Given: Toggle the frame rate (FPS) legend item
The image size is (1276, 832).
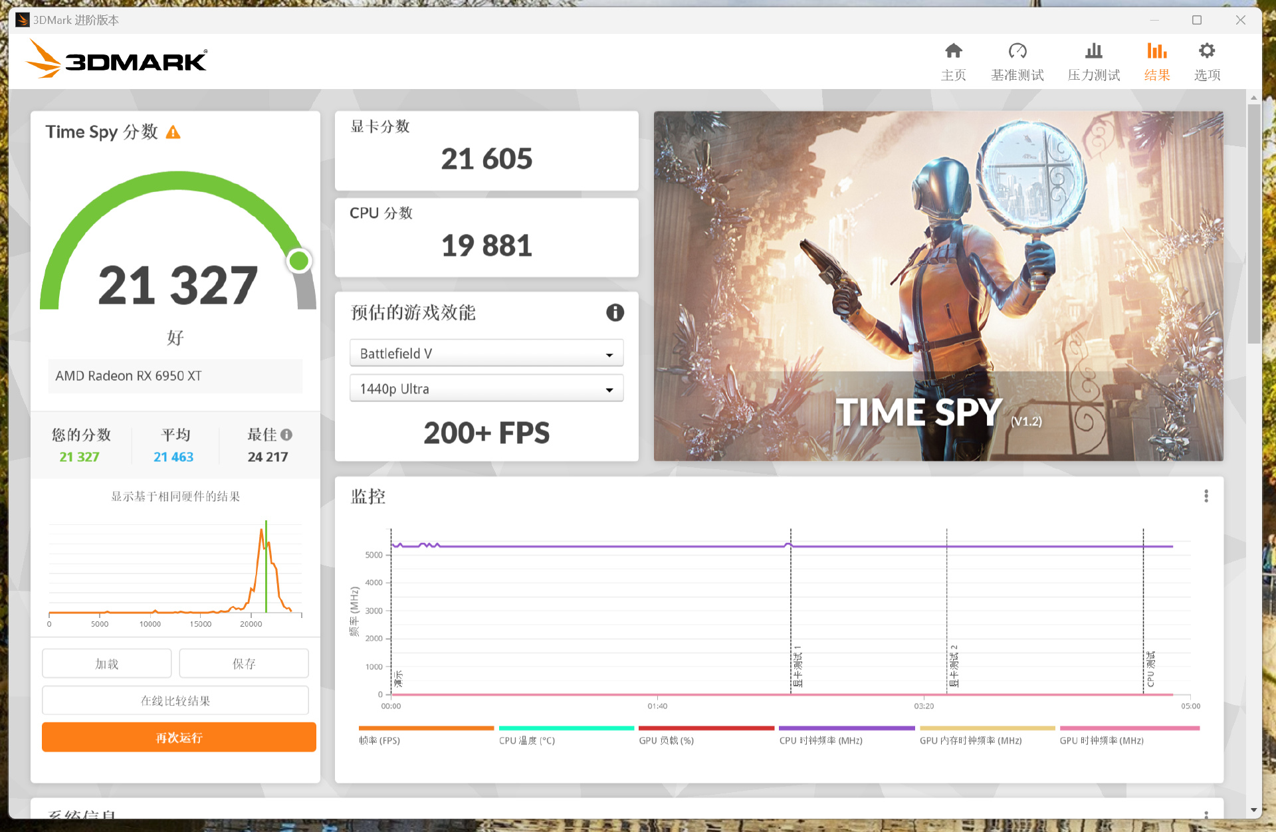Looking at the screenshot, I should [x=379, y=740].
